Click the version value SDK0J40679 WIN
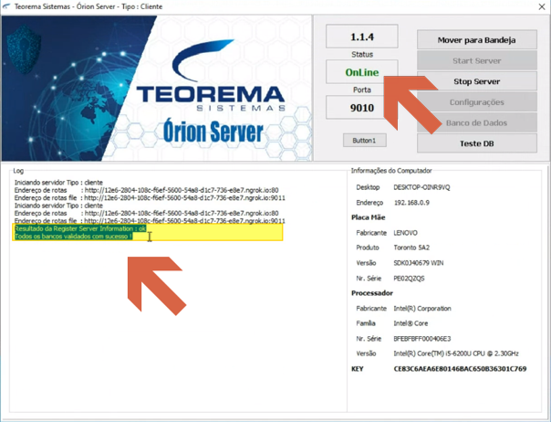Viewport: 551px width, 422px height. pyautogui.click(x=419, y=263)
